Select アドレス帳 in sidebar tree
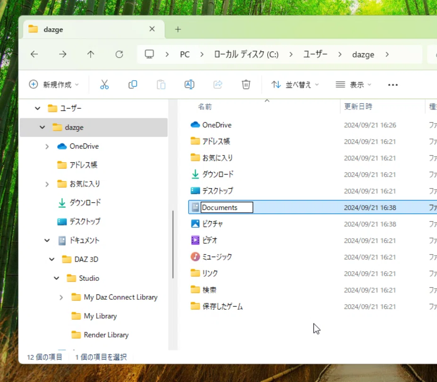Viewport: 437px width, 382px height. (x=84, y=165)
